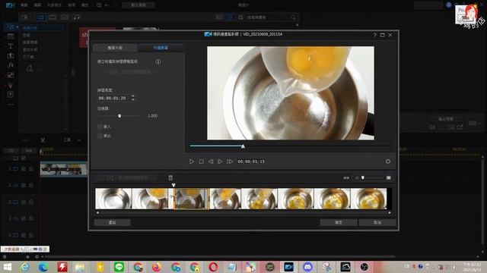Select the selected range tab
This screenshot has width=487, height=273.
(x=161, y=48)
